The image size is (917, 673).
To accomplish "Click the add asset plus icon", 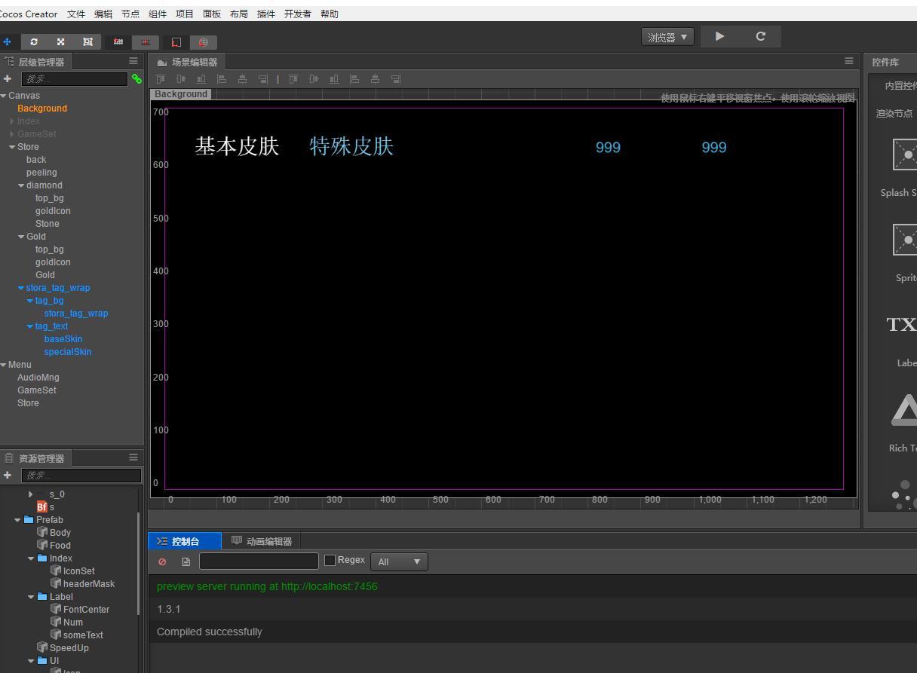I will pos(8,475).
